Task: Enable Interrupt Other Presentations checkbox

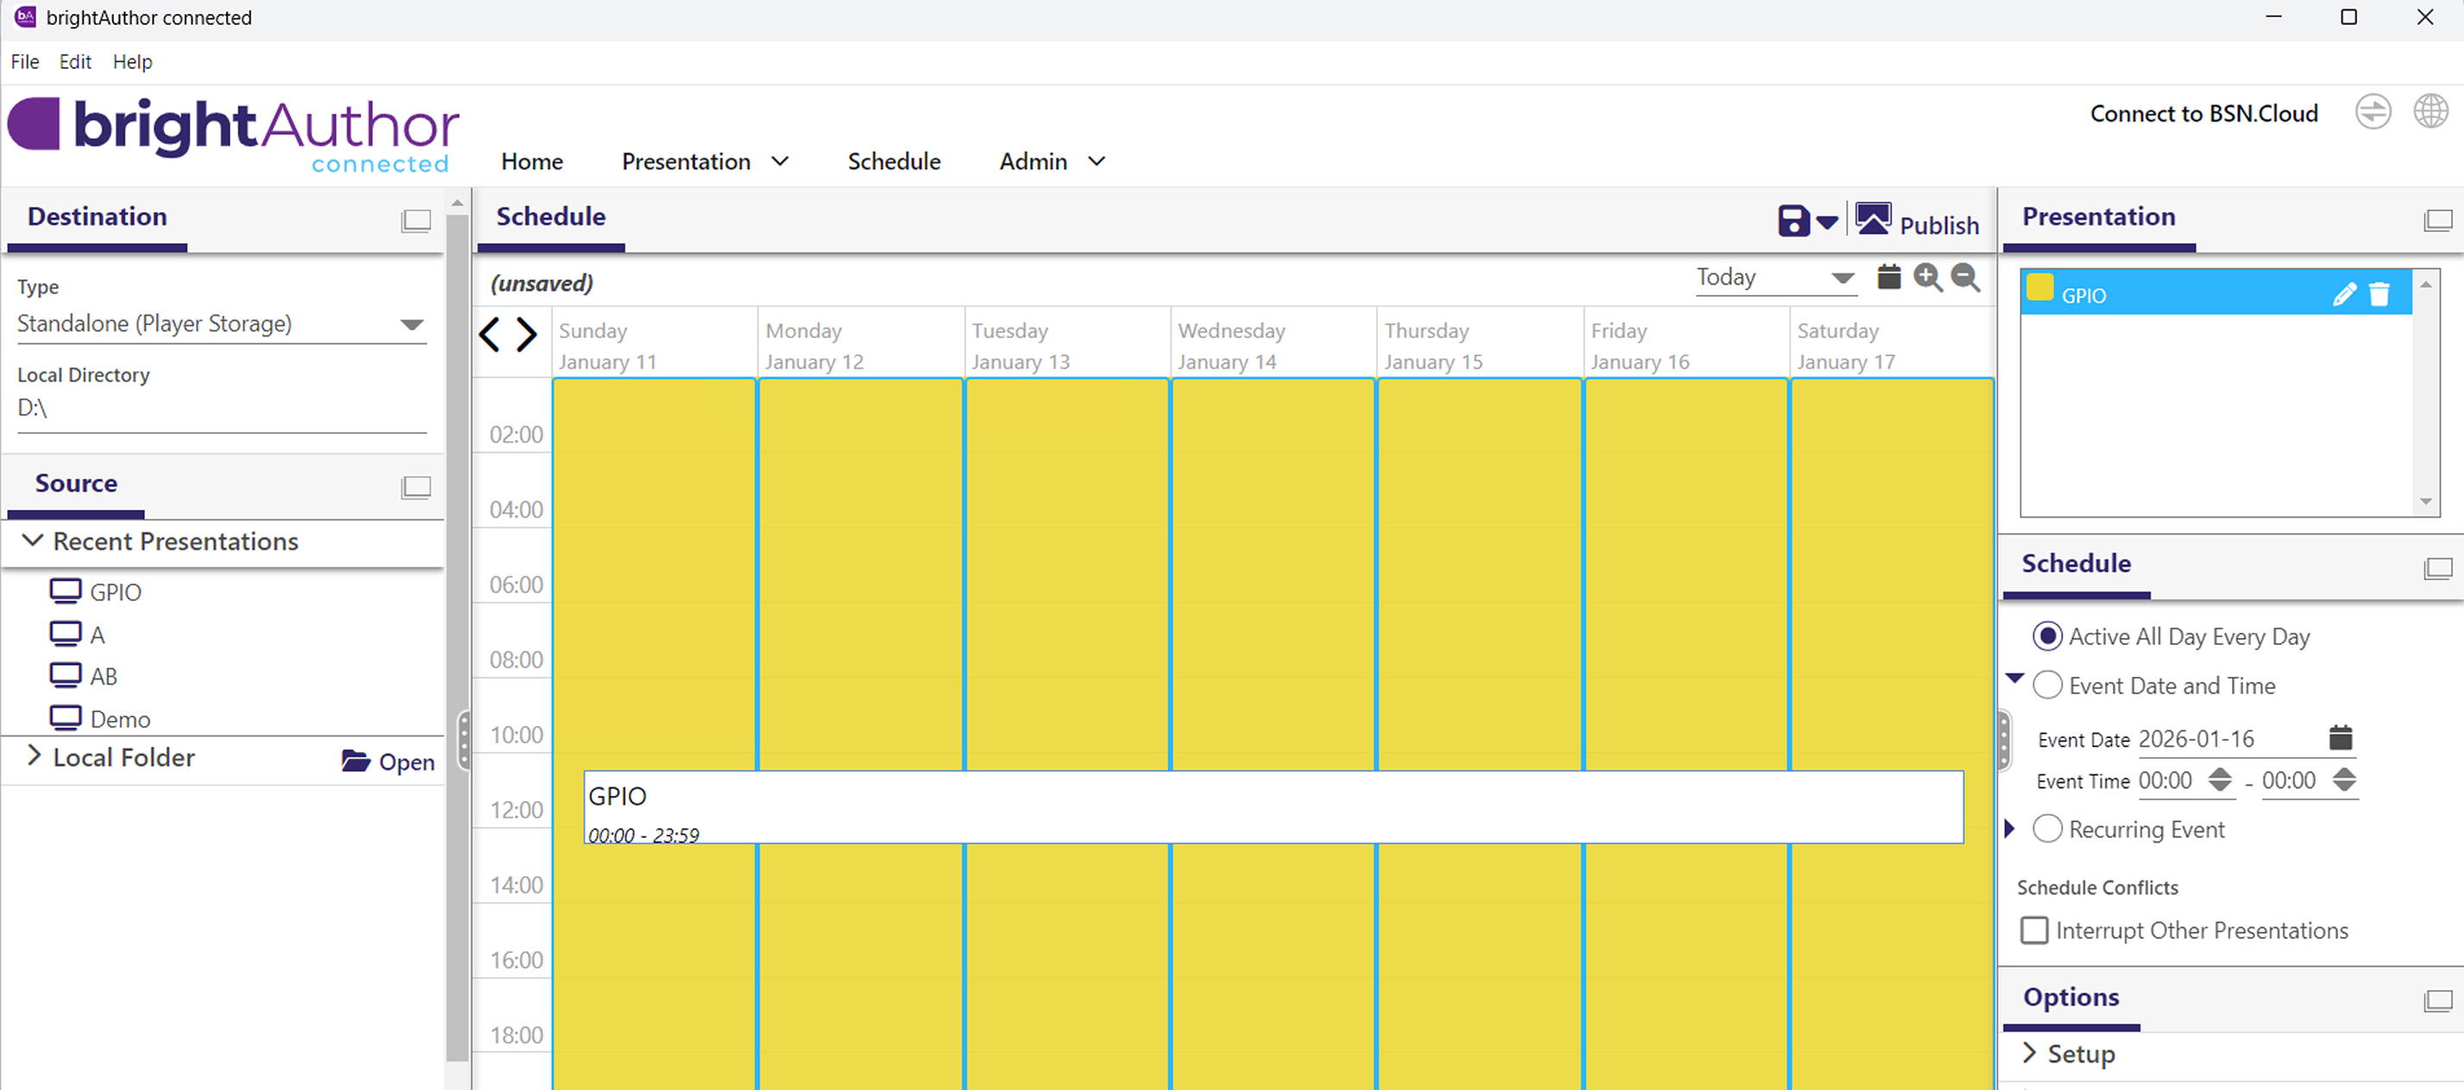Action: [2034, 930]
